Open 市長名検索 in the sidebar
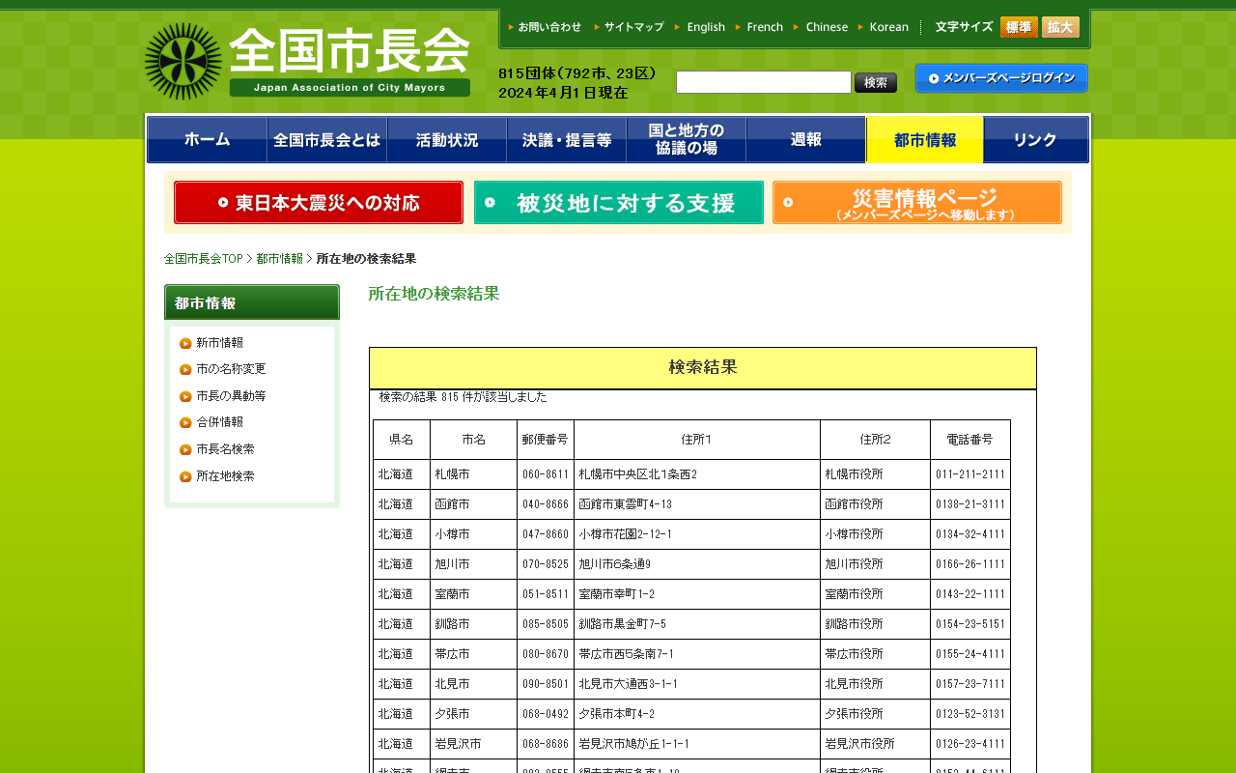The width and height of the screenshot is (1236, 773). [x=225, y=449]
